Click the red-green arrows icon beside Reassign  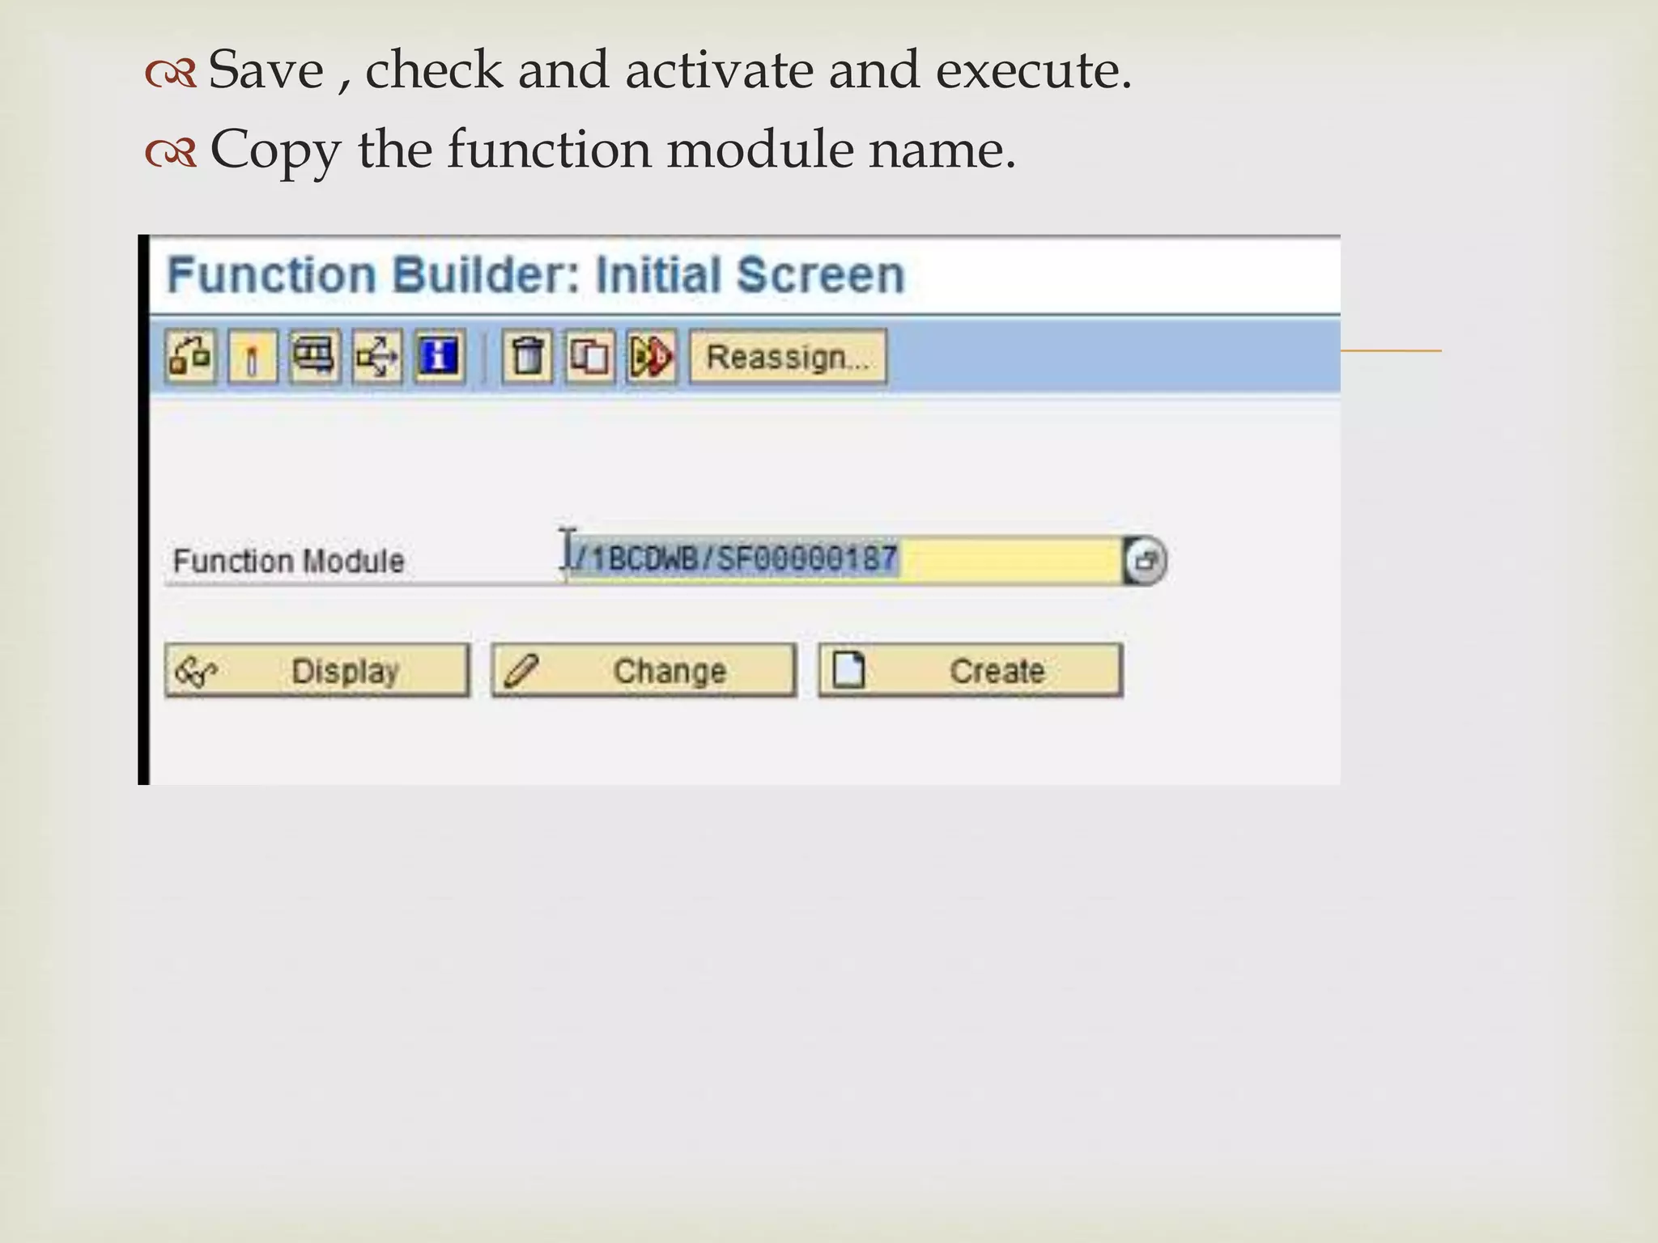click(652, 356)
